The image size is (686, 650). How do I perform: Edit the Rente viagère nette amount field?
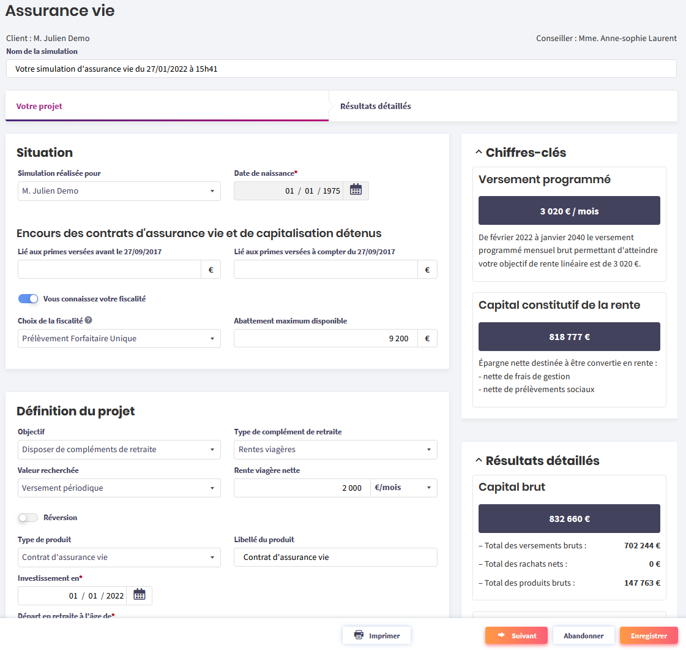tap(302, 488)
